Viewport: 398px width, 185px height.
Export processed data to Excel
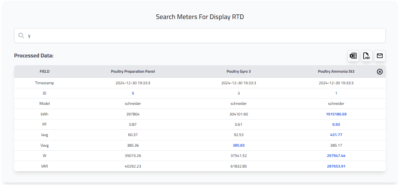(353, 56)
